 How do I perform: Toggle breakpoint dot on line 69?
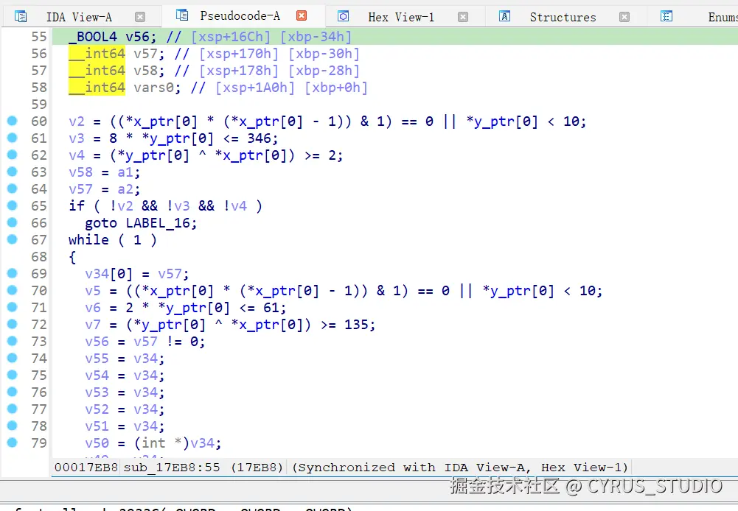13,273
